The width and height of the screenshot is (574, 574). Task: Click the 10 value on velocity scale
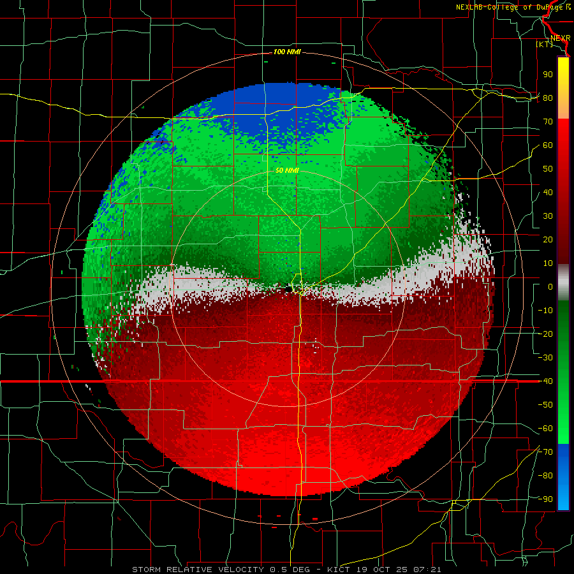click(x=548, y=263)
